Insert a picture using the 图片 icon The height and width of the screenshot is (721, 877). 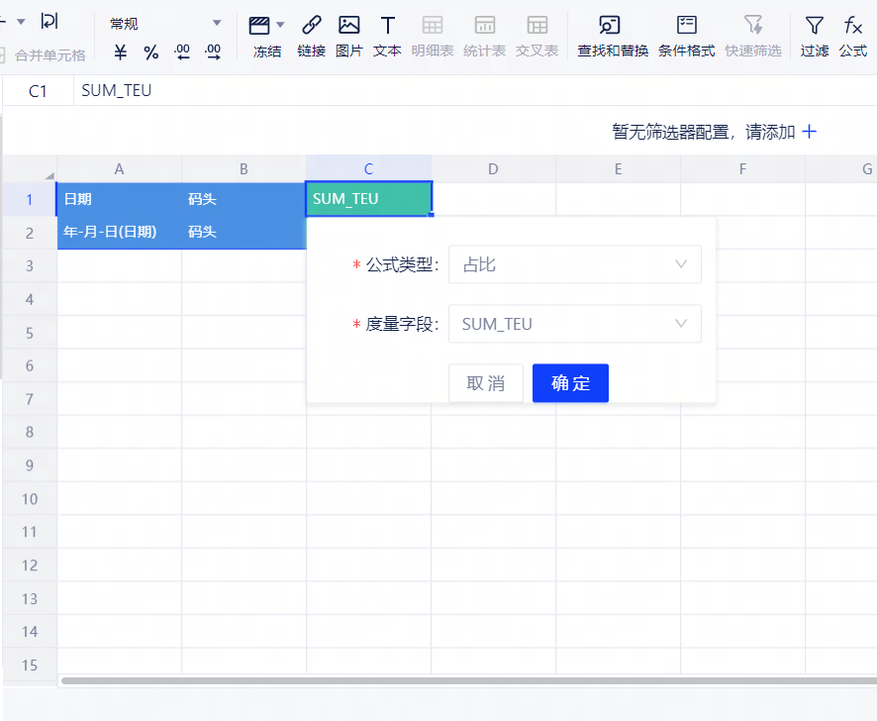(348, 26)
